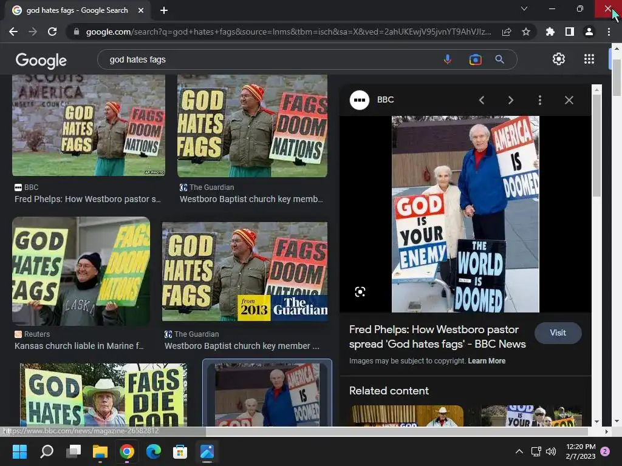Open the network icon in system tray
The height and width of the screenshot is (466, 622).
point(536,451)
